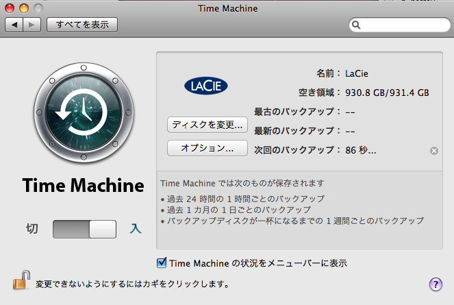Open ディスクを変更... to change disk
Viewport: 454px width, 305px height.
pos(207,125)
